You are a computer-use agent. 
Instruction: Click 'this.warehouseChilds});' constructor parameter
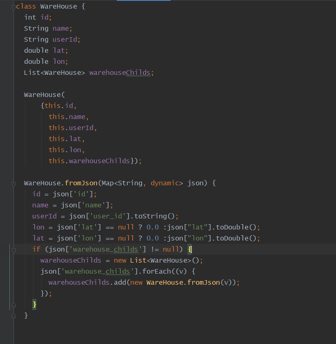pos(95,161)
